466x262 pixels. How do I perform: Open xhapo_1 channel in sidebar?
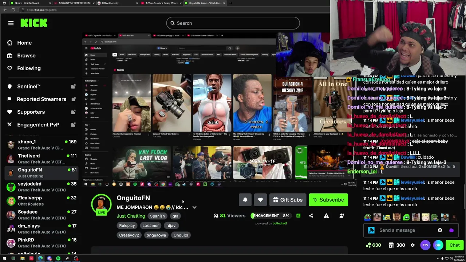click(x=42, y=145)
